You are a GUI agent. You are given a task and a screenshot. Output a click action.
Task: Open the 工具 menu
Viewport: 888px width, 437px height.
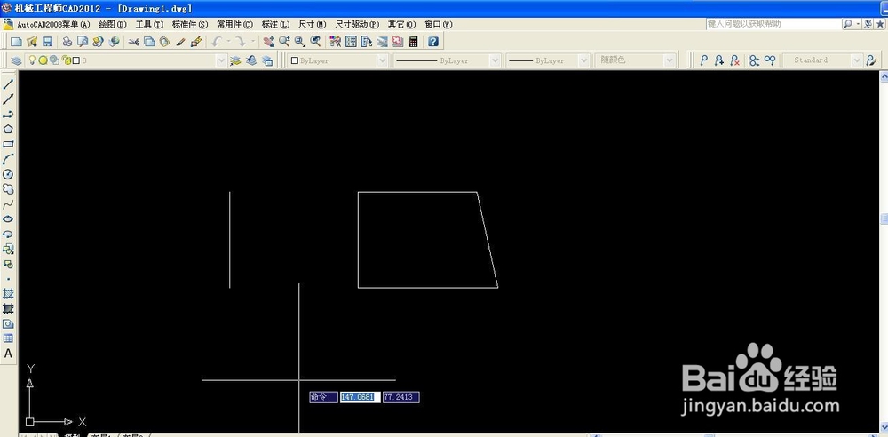coord(149,24)
